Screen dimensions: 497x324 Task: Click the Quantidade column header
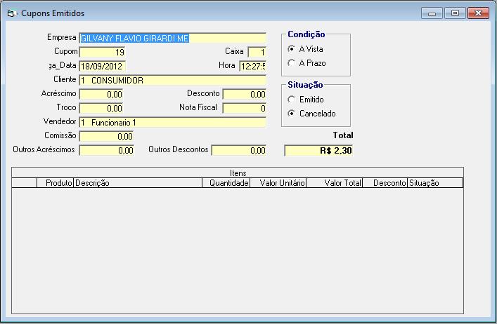point(226,183)
